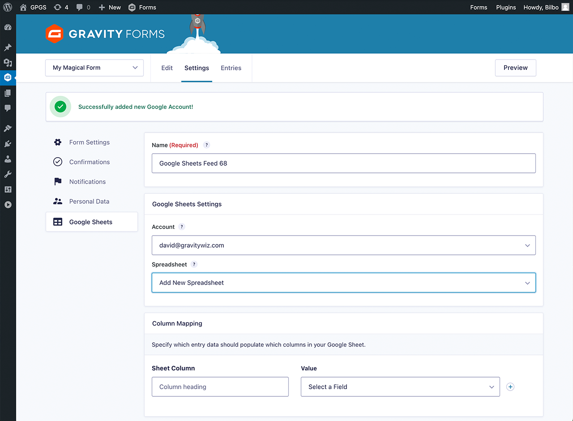Go to the GPGS site home
The height and width of the screenshot is (421, 573).
(x=33, y=7)
